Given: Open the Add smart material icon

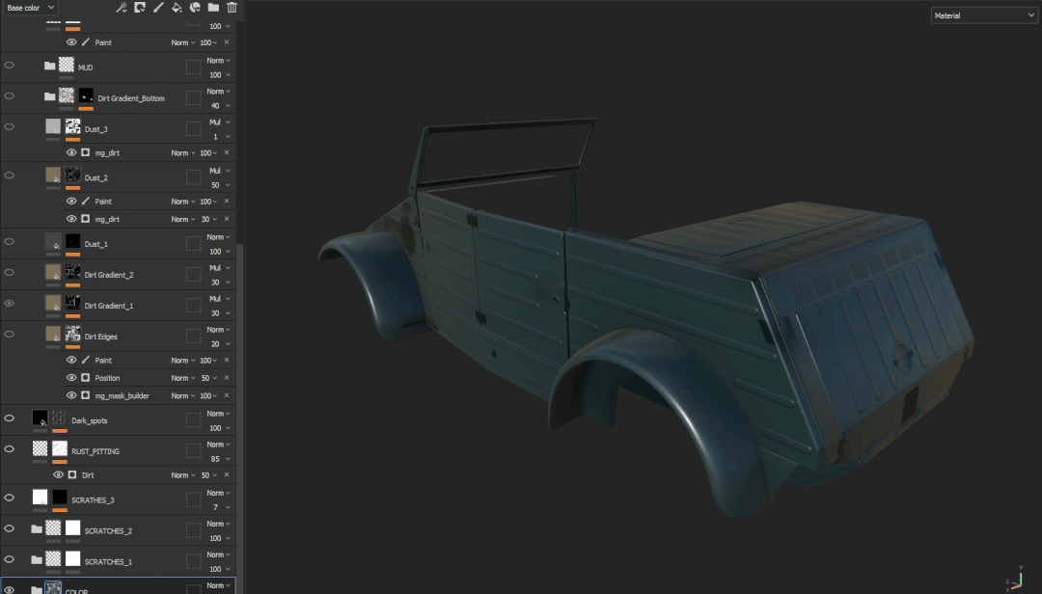Looking at the screenshot, I should coord(195,8).
